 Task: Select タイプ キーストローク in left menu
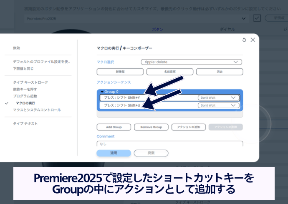click(30, 82)
